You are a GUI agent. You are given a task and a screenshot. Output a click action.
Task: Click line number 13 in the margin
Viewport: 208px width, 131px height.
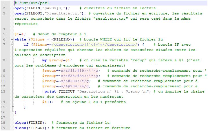[x=3, y=92]
